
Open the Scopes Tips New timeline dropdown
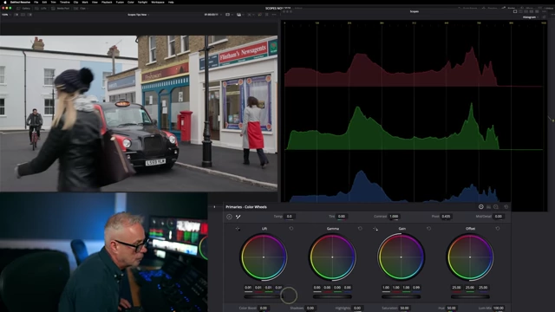(138, 15)
